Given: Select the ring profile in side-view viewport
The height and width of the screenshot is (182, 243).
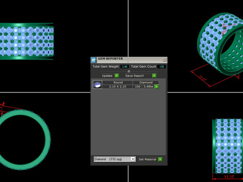Looking at the screenshot, I should pyautogui.click(x=25, y=140).
